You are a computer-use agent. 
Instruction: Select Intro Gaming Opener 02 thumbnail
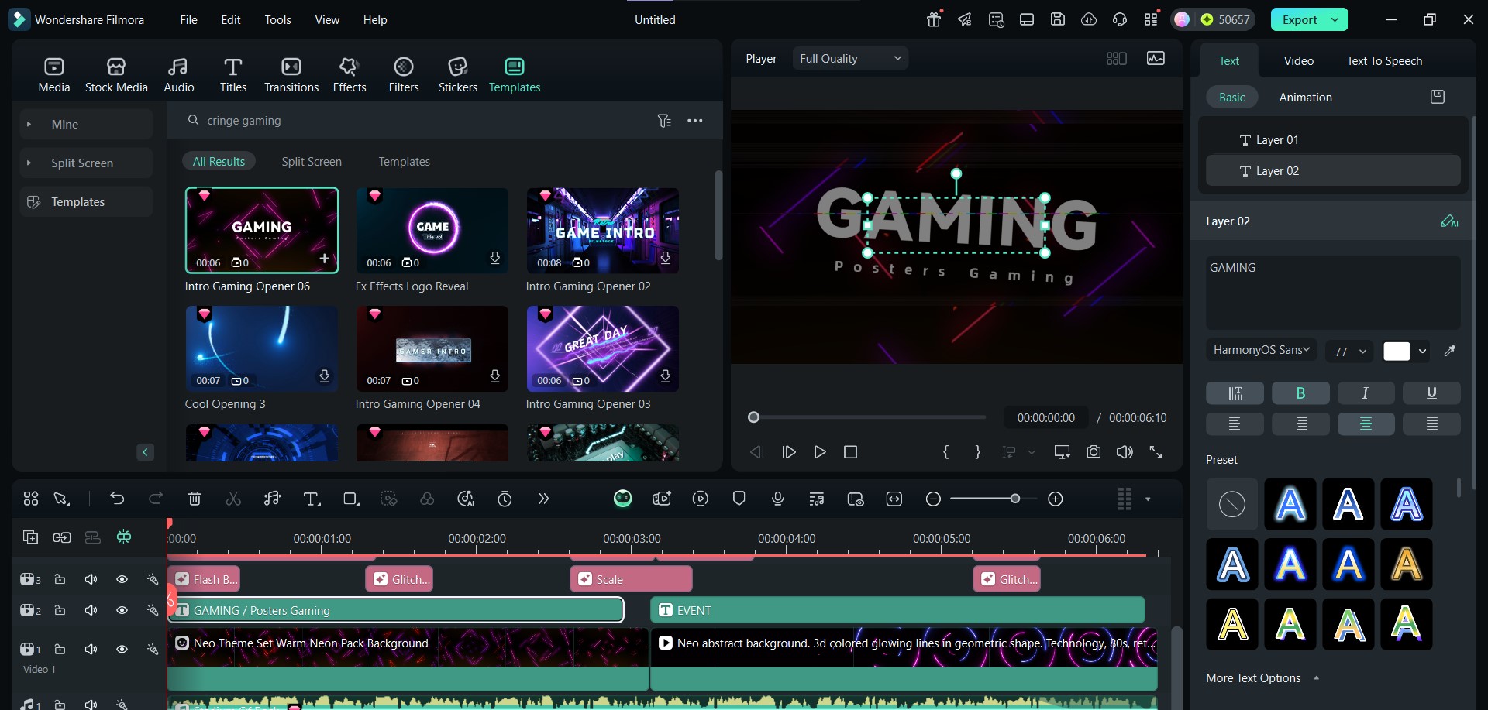(x=603, y=230)
